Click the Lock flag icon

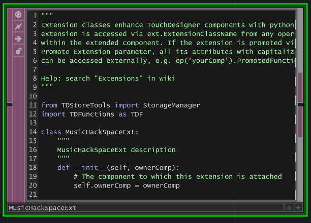(19, 51)
